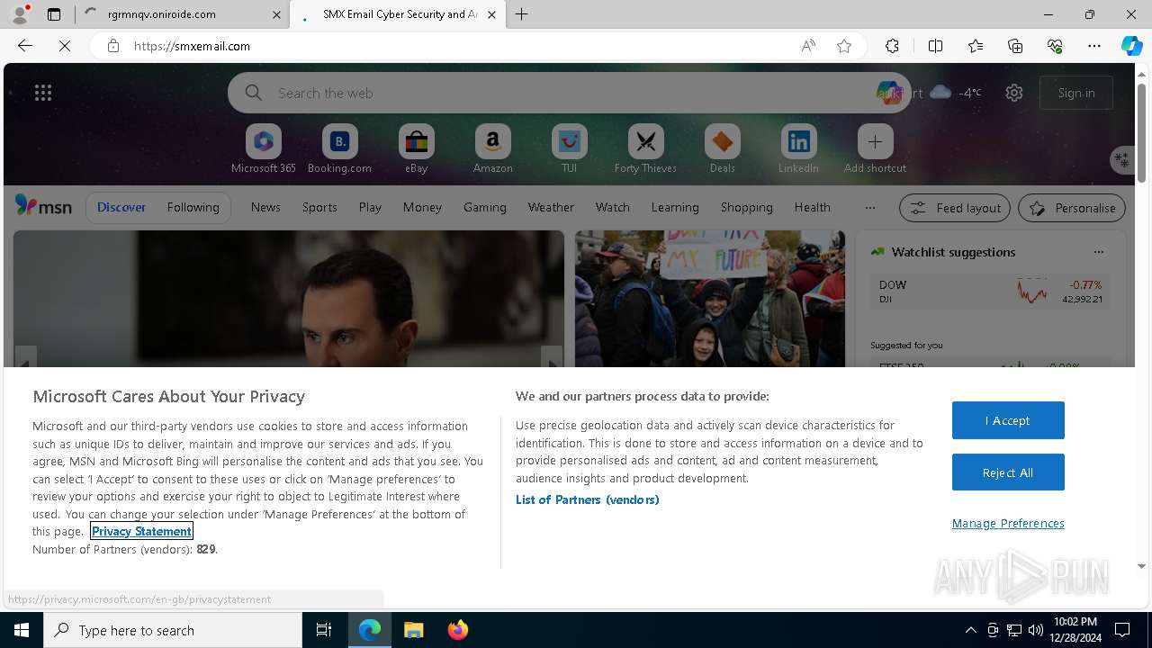Stop loading the page

pos(65,46)
